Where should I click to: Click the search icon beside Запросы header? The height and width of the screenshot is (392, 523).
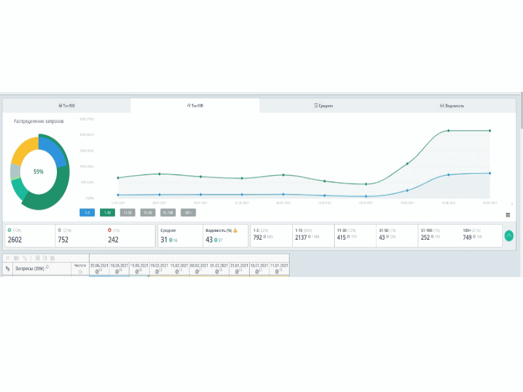tap(47, 267)
